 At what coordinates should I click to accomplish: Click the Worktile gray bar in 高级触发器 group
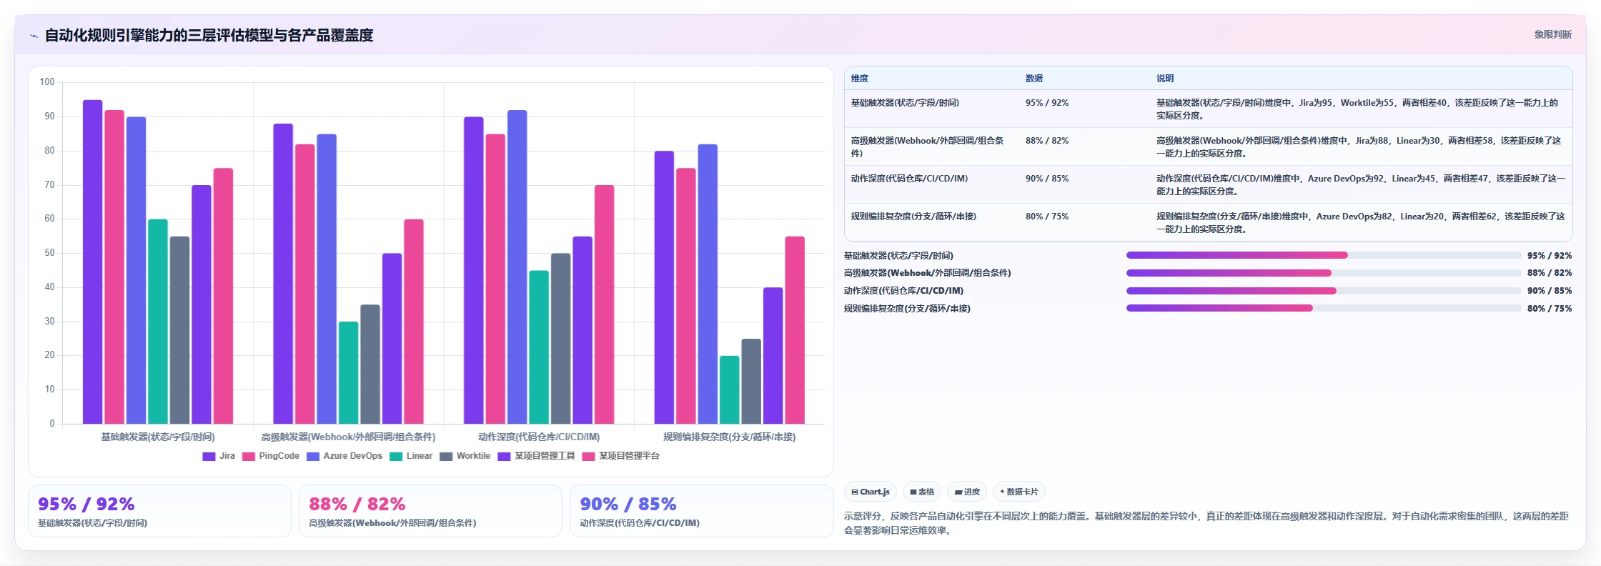coord(370,364)
